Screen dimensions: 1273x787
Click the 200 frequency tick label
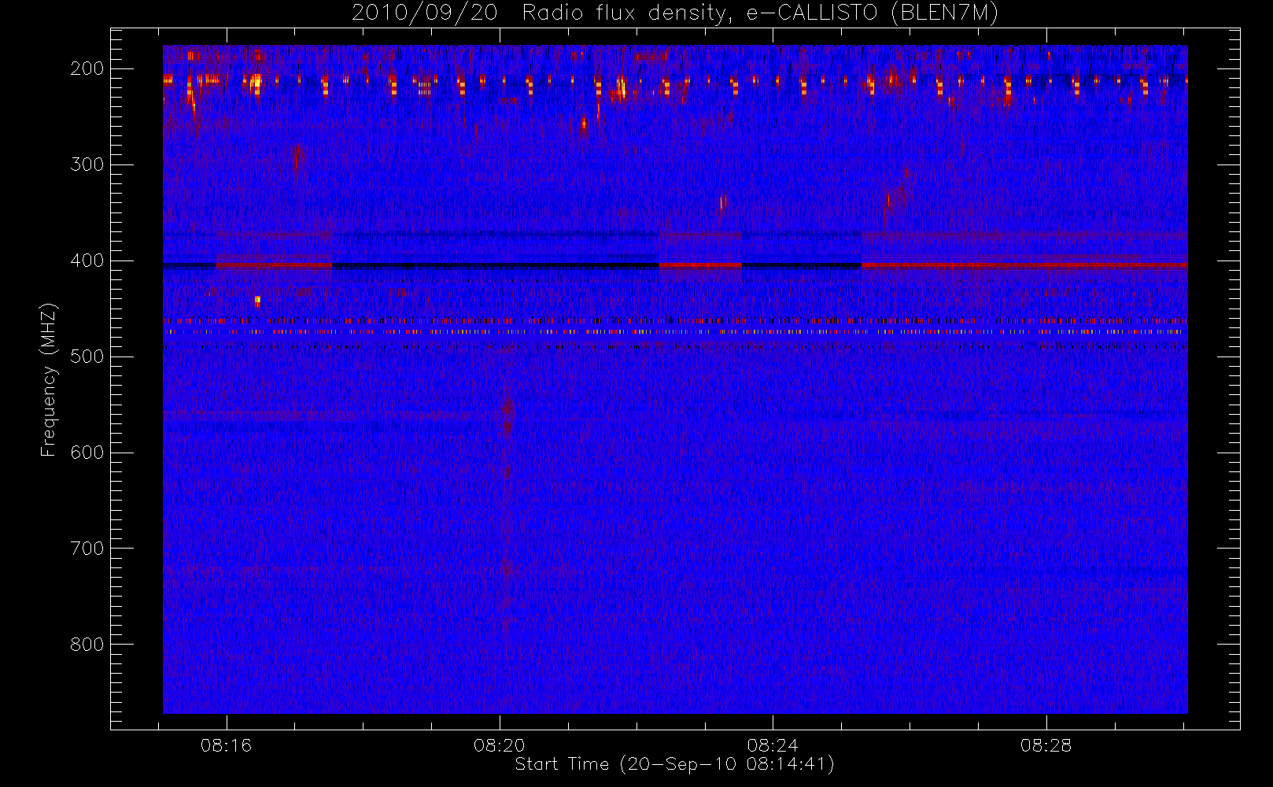point(87,68)
